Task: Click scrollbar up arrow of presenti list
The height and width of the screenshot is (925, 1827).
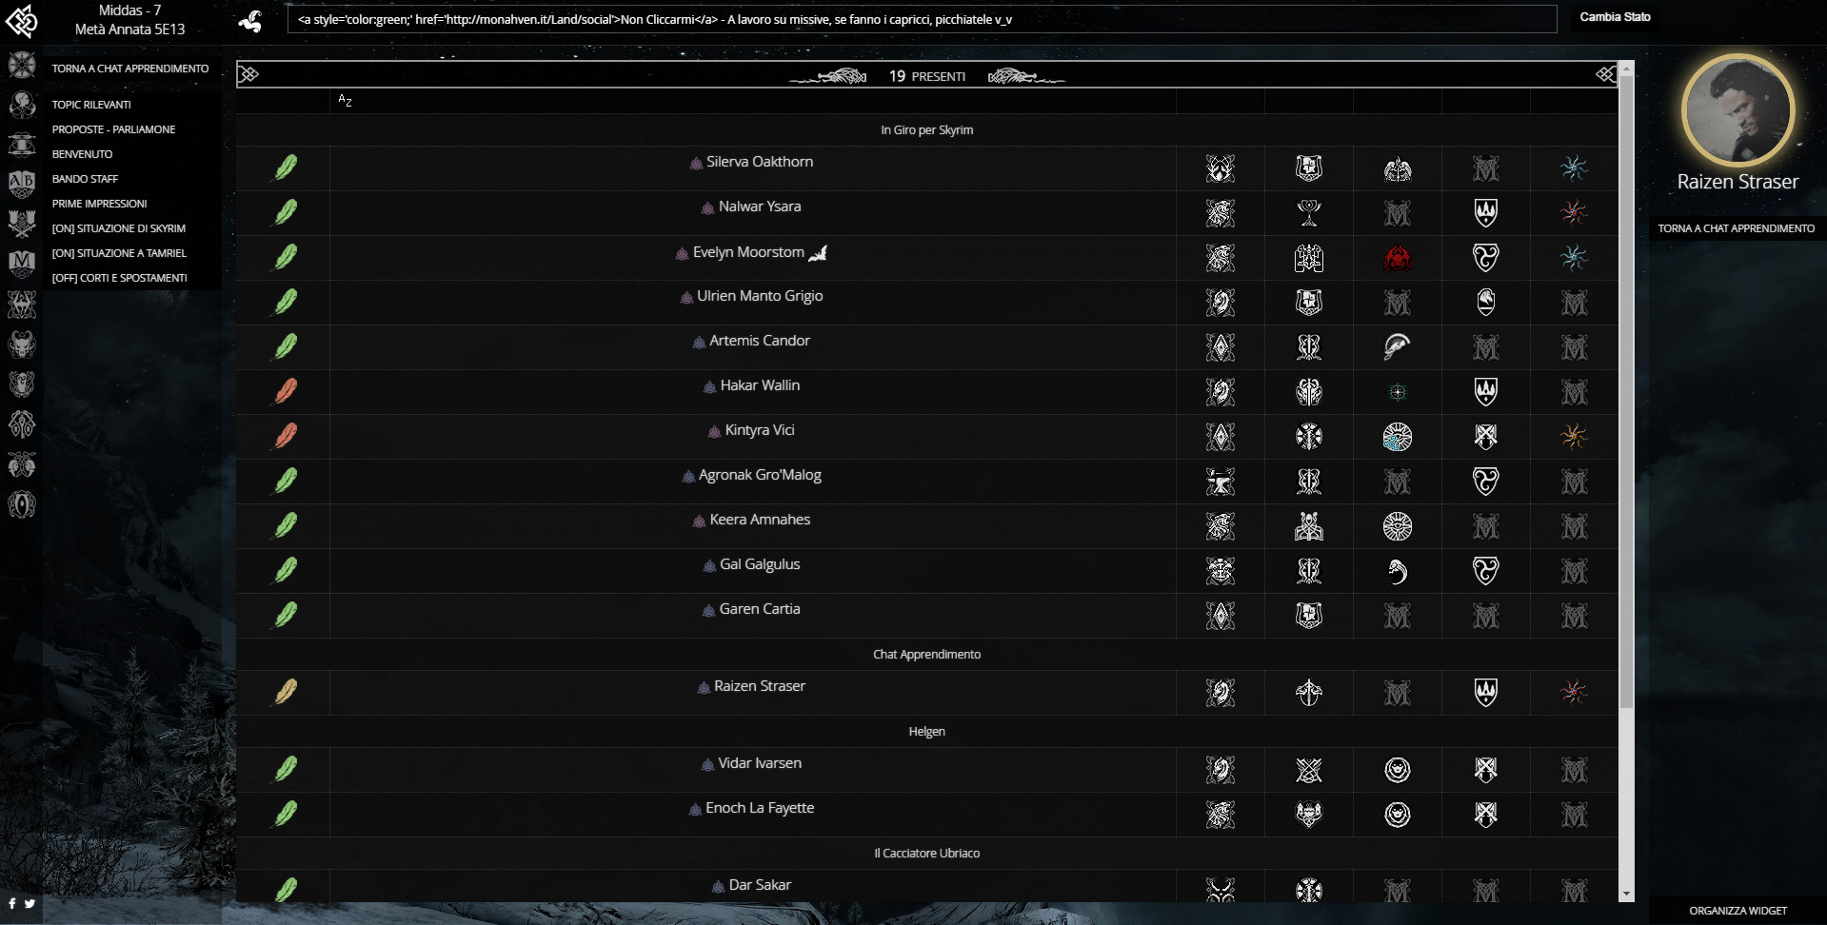Action: (1626, 68)
